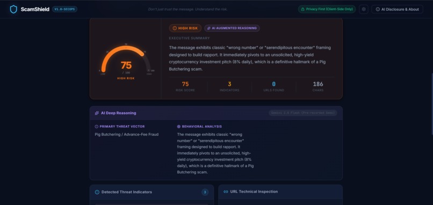The width and height of the screenshot is (433, 205).
Task: Click the BEHAVIORAL ANALYSIS circle icon
Action: pyautogui.click(x=179, y=127)
